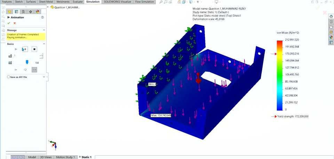This screenshot has width=334, height=159.
Task: Pause the animation playback
Action: pyautogui.click(x=25, y=49)
